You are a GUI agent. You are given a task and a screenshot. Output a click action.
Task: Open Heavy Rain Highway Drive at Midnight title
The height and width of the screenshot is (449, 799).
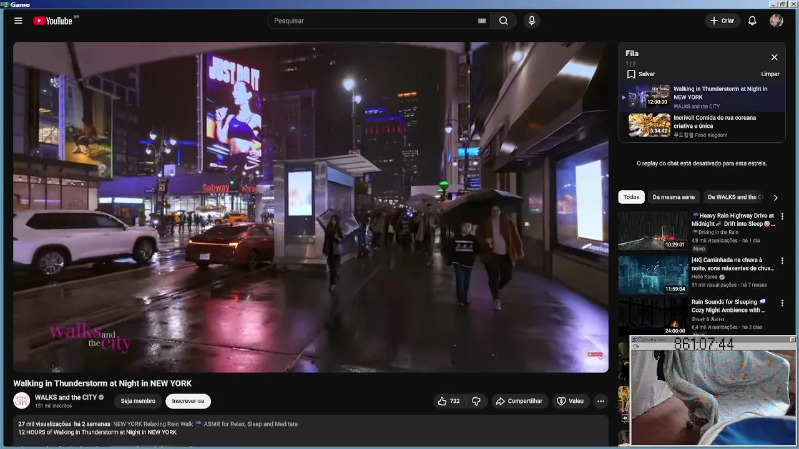[733, 220]
